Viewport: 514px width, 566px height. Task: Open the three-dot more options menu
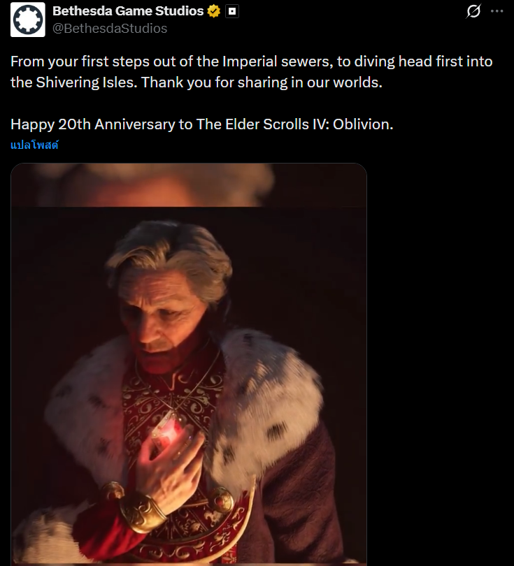coord(497,11)
